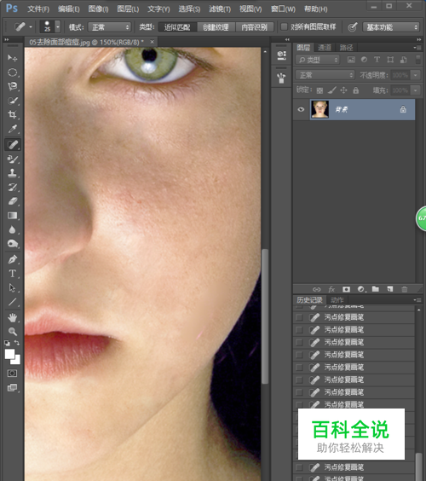Select the Hand tool
This screenshot has width=426, height=481.
point(12,317)
